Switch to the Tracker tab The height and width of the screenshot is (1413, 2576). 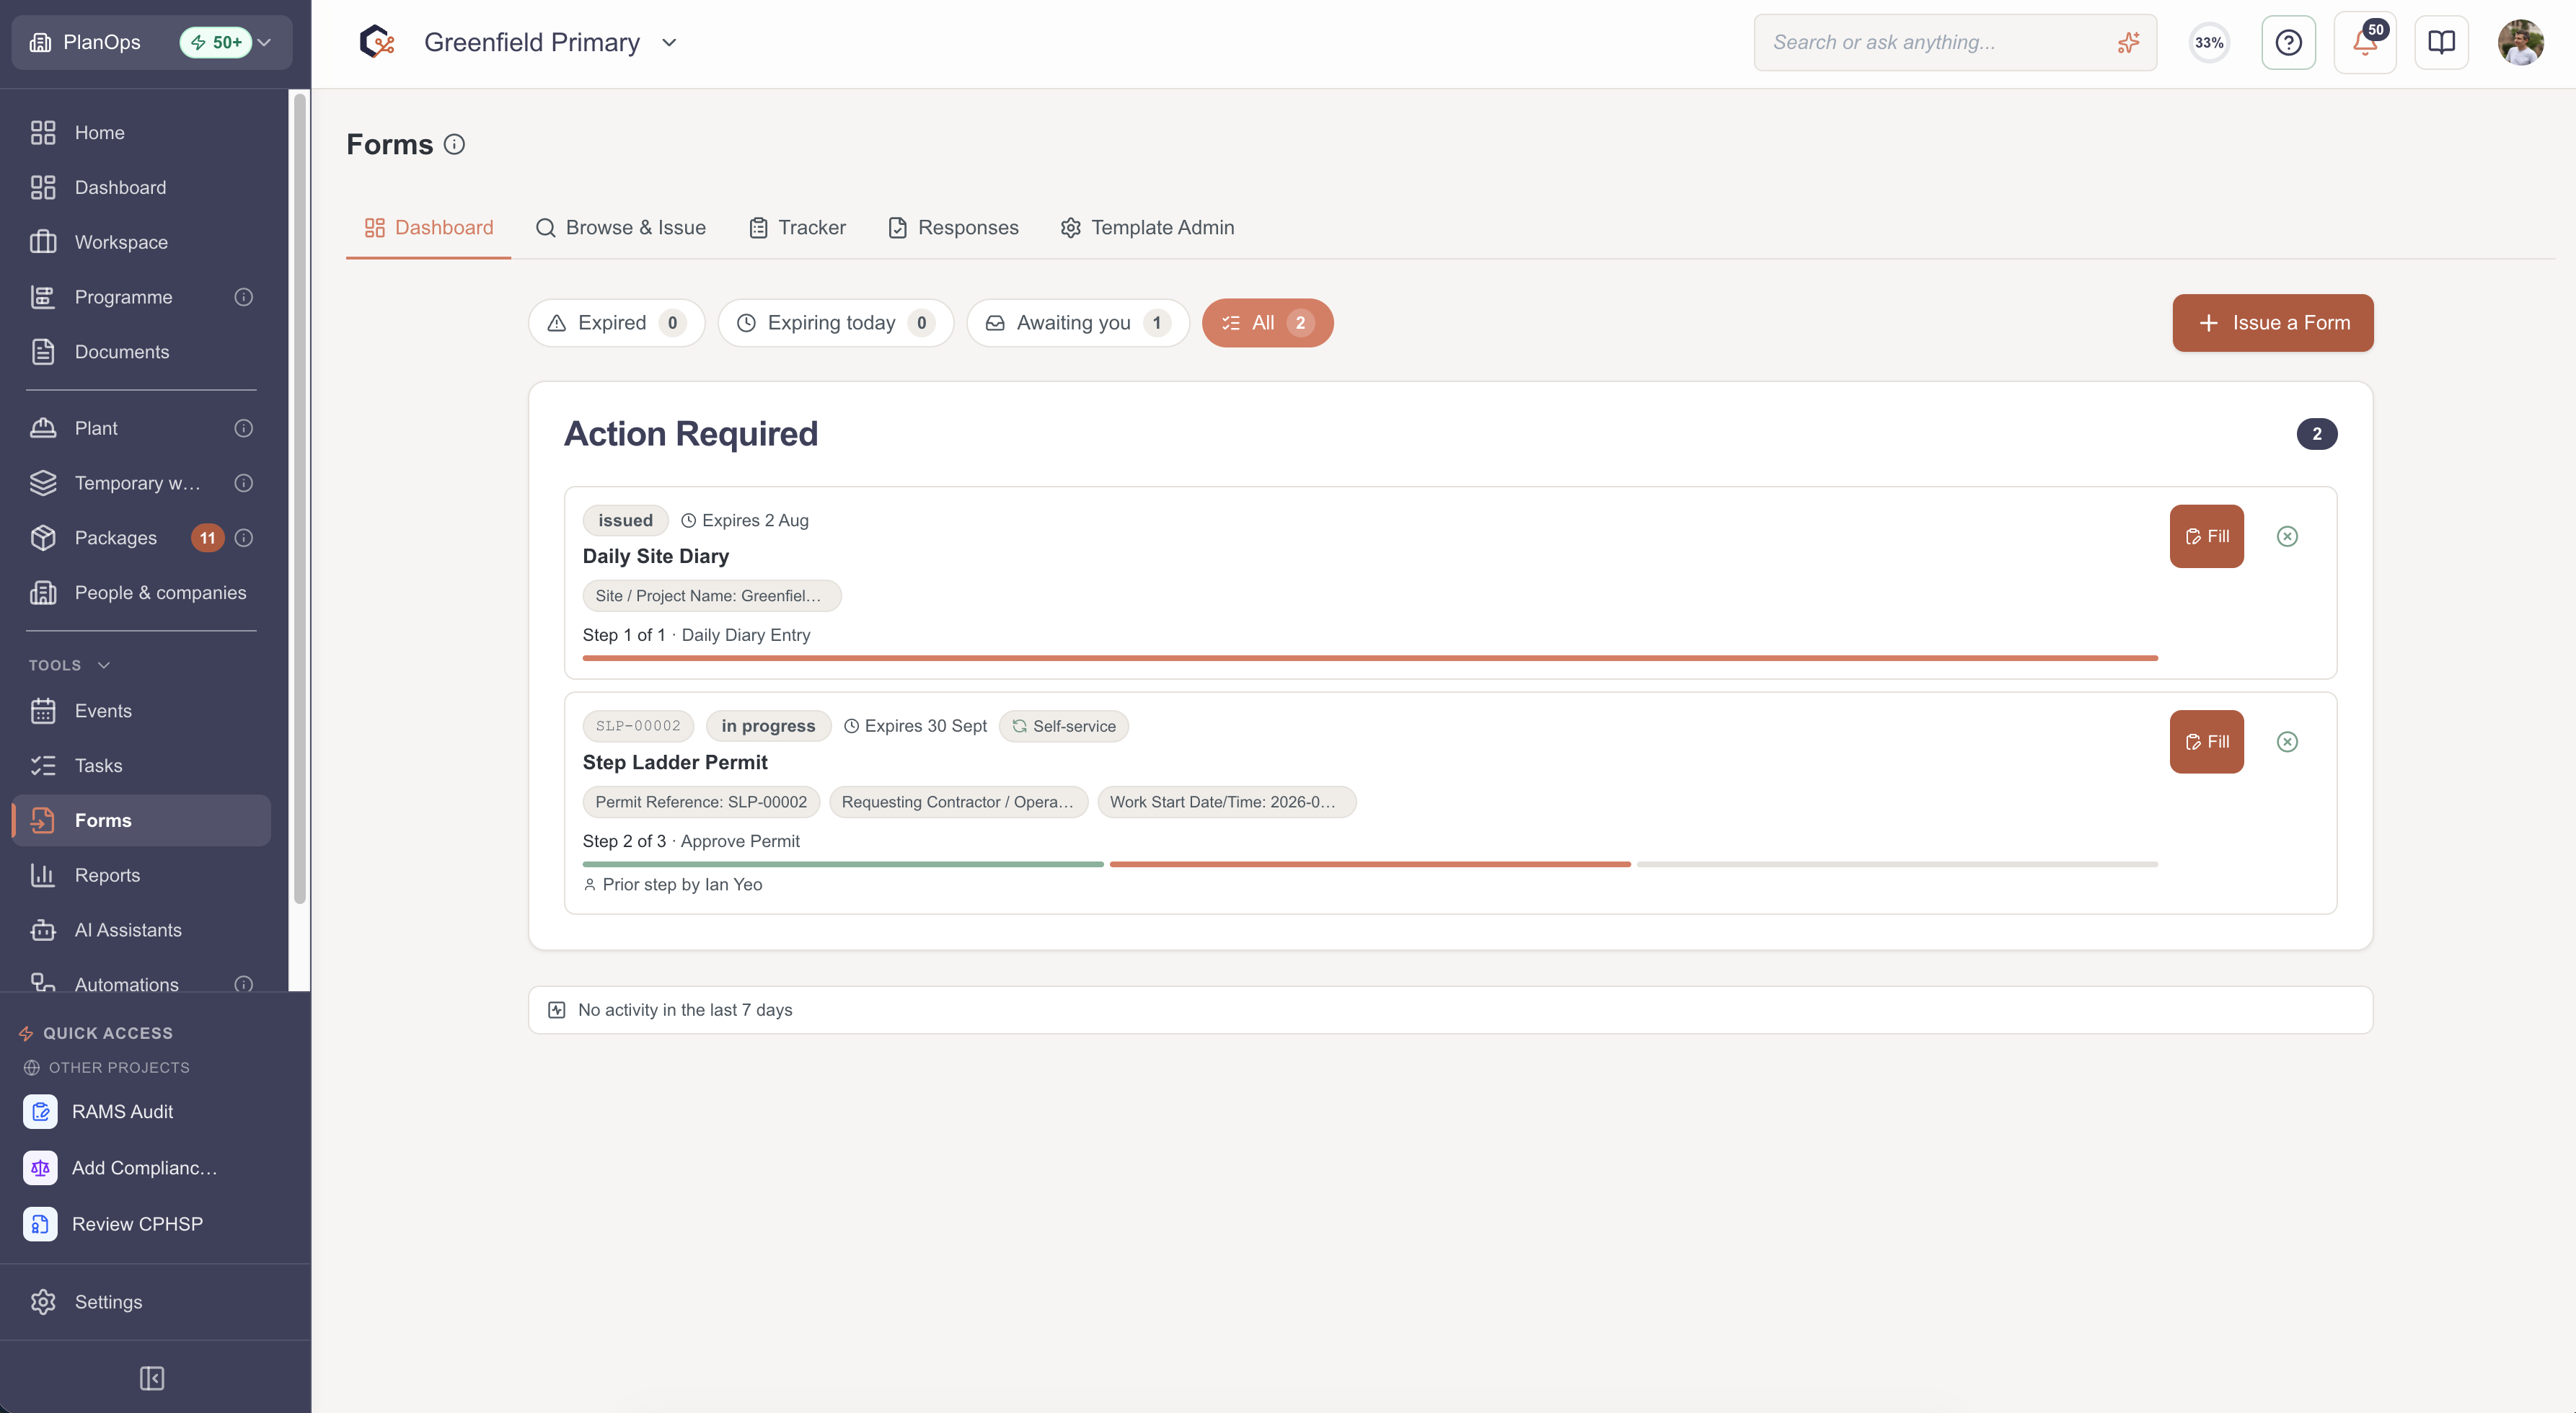[x=797, y=228]
